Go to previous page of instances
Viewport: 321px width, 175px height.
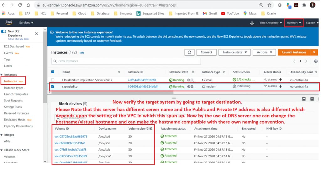294,61
